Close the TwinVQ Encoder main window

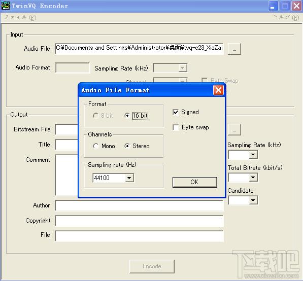296,6
